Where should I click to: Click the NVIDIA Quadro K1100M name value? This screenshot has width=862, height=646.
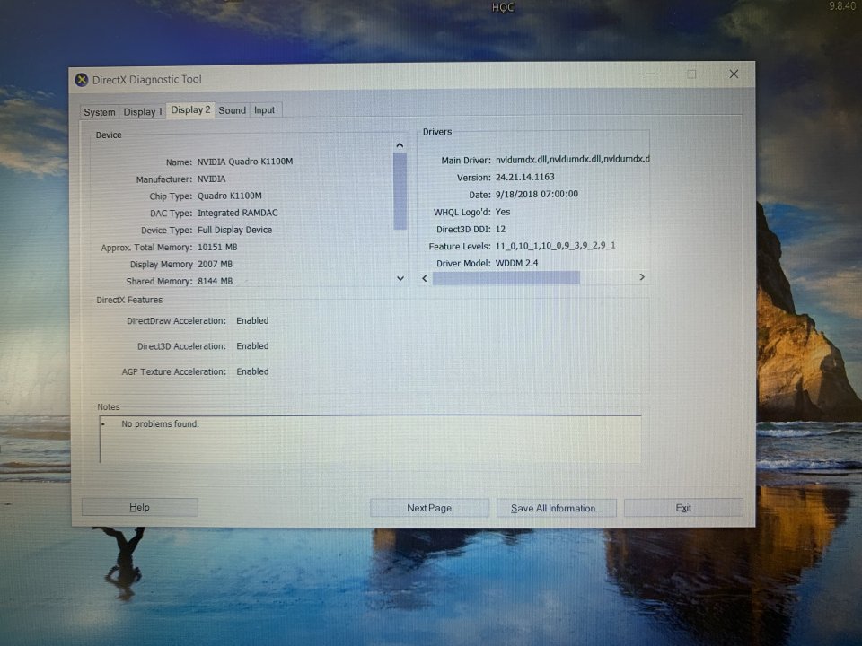coord(245,161)
